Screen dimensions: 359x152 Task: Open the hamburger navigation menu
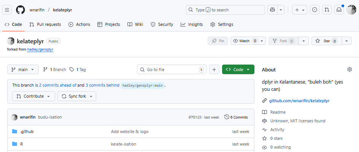7,10
